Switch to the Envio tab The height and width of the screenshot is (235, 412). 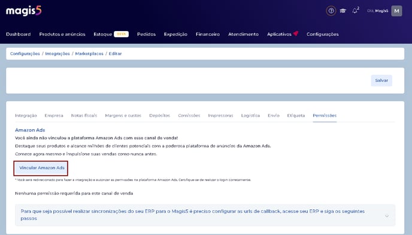click(274, 115)
